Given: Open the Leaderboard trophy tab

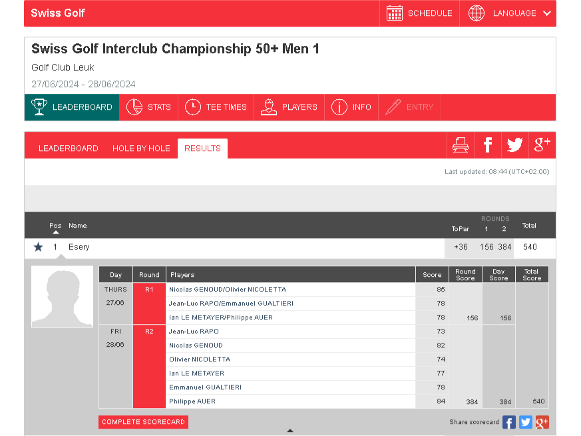Looking at the screenshot, I should [x=72, y=107].
